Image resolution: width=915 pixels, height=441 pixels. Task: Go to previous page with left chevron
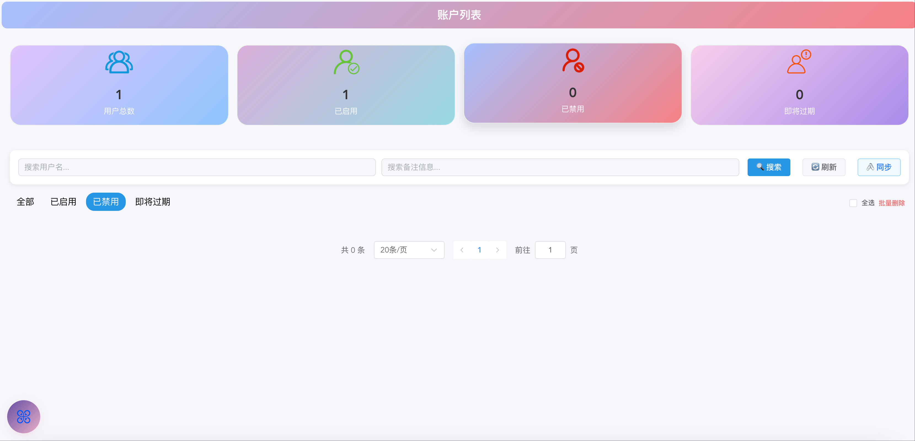click(x=462, y=250)
